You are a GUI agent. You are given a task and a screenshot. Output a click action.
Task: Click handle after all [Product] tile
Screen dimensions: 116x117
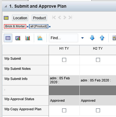point(50,27)
